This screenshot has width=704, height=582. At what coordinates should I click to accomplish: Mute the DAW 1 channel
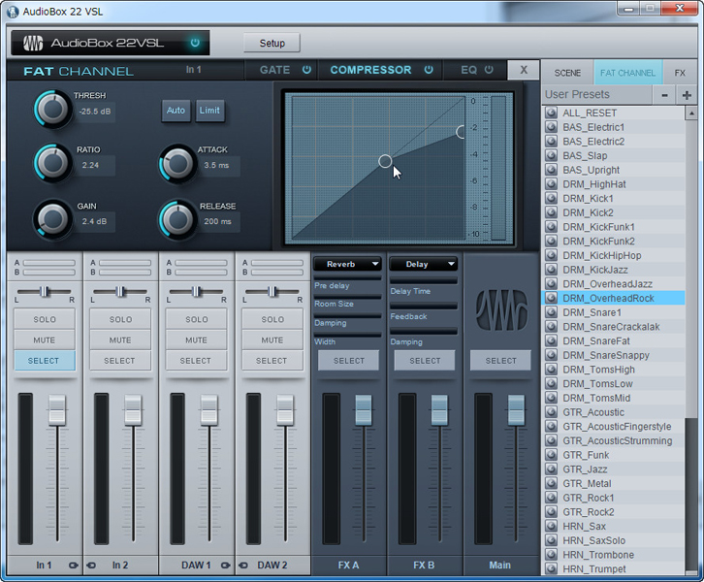(196, 339)
